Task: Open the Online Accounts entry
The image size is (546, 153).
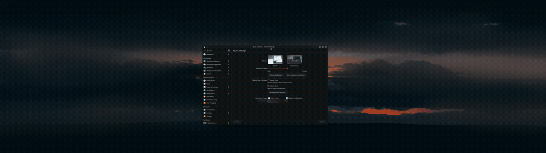Action: (217, 100)
